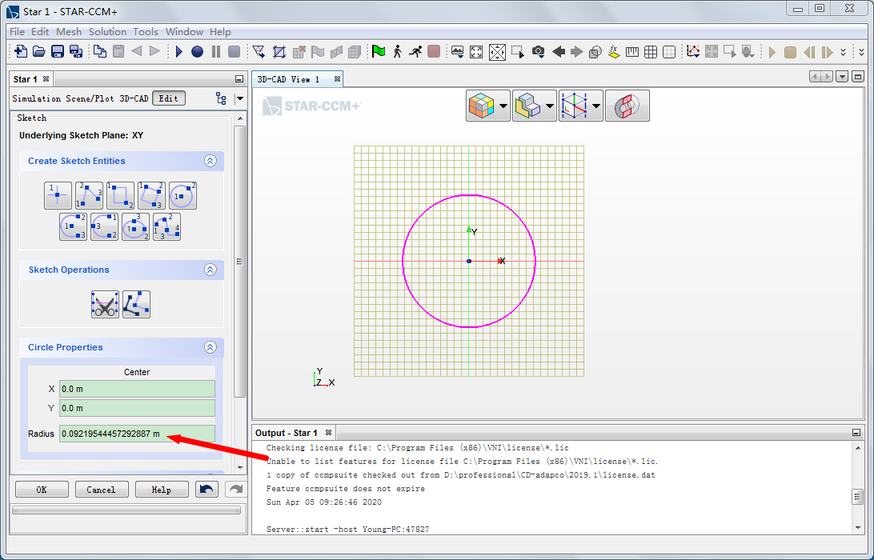This screenshot has height=560, width=874.
Task: Activate the fillet sketch operation icon
Action: [x=137, y=304]
